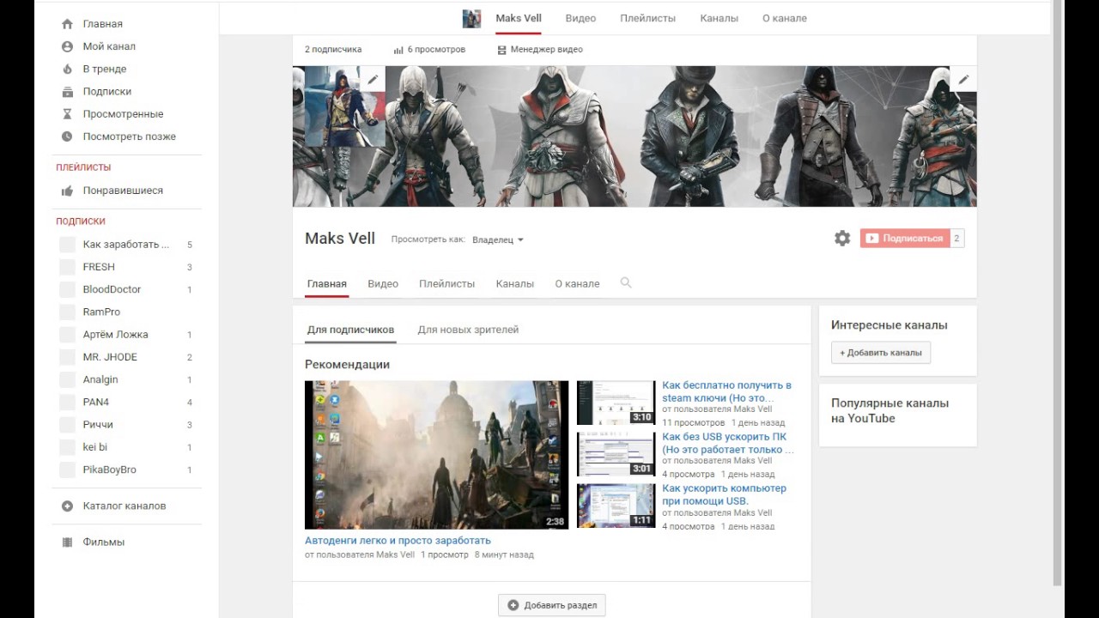Viewport: 1099px width, 618px height.
Task: Open the Как без USB ускорить ПК link
Action: point(728,443)
